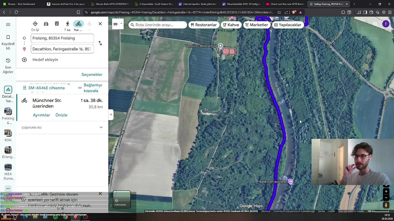Edit starting point Freising, 85354 Freising
Viewport: 394px width, 221px height.
point(62,38)
